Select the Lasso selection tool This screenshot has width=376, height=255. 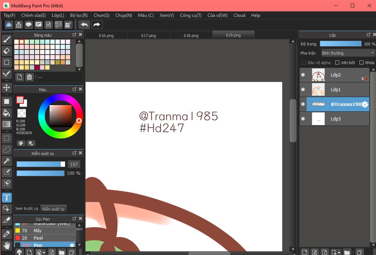tap(7, 150)
